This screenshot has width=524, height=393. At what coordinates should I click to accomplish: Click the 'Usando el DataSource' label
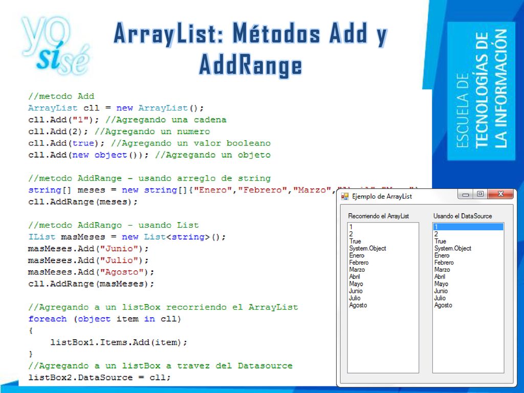(463, 216)
